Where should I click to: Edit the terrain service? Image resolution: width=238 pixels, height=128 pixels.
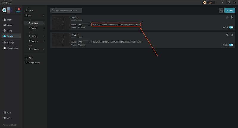click(228, 18)
